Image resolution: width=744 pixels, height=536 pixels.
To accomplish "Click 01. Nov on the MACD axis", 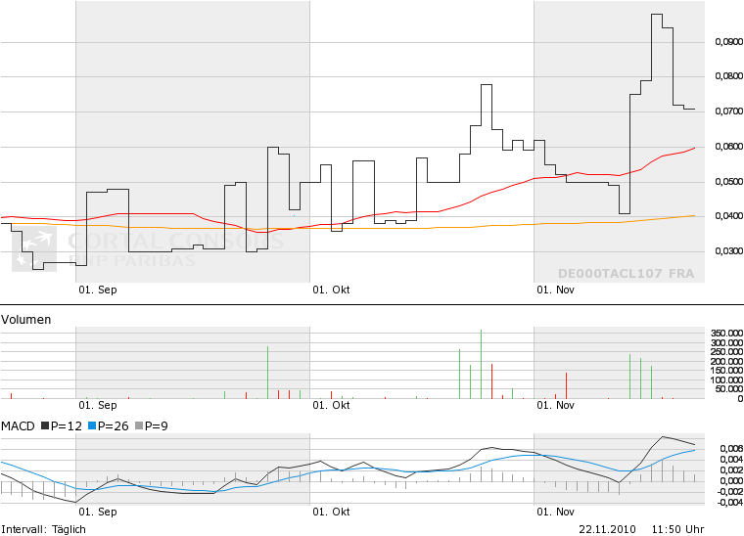I will coord(555,512).
